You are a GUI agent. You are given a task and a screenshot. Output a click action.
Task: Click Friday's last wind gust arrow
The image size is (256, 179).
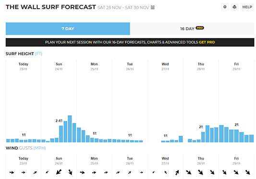coord(247,172)
